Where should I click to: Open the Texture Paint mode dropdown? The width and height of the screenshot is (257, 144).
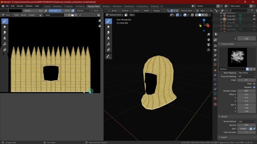click(114, 15)
